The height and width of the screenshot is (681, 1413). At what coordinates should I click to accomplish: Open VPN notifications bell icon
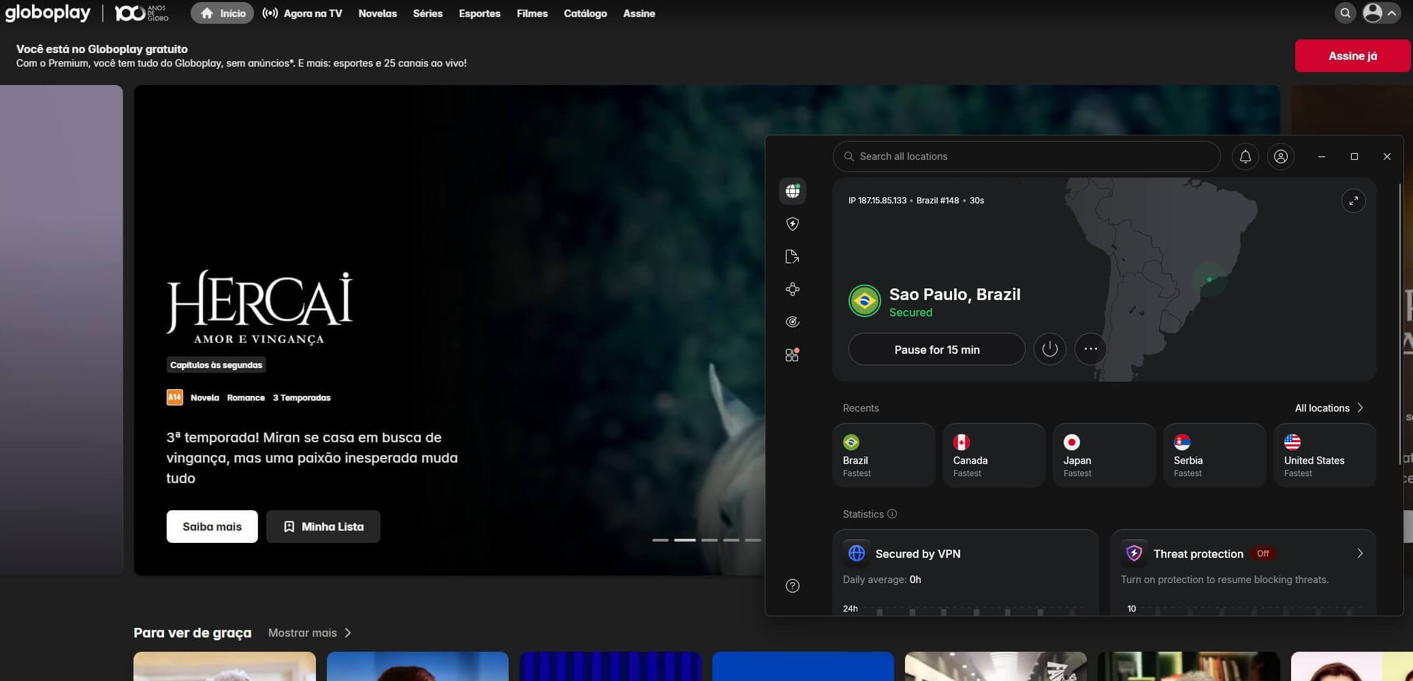coord(1245,156)
